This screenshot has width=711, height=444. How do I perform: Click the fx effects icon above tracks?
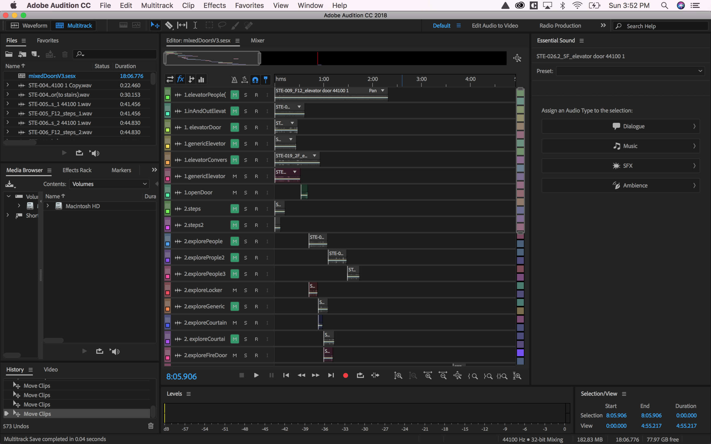180,79
